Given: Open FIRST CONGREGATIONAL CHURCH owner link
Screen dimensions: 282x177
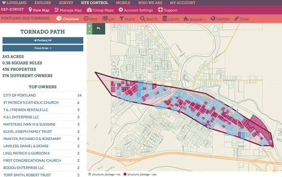Looking at the screenshot, I should pyautogui.click(x=32, y=160).
